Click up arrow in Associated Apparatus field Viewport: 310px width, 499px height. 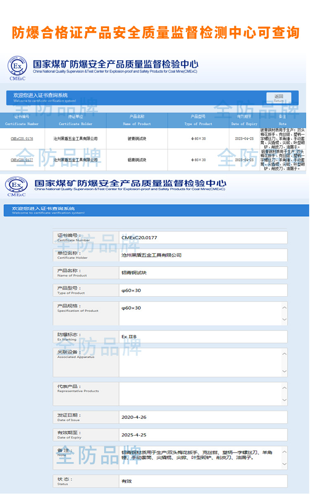click(284, 354)
